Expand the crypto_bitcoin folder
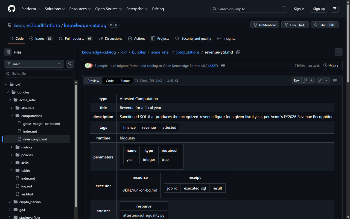This screenshot has width=350, height=219. (10, 202)
